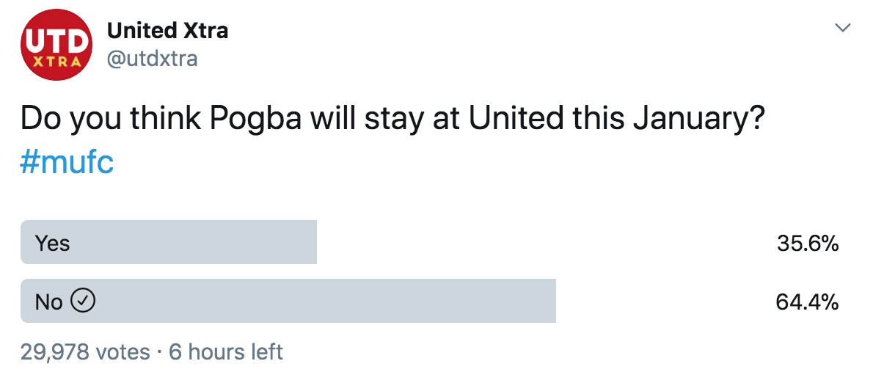Click the white UTD lettering in logo
873x383 pixels.
(56, 40)
